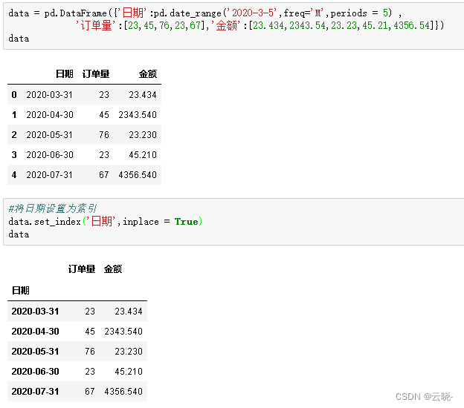Click the 日期 column header in first table
Image resolution: width=464 pixels, height=408 pixels.
[65, 73]
